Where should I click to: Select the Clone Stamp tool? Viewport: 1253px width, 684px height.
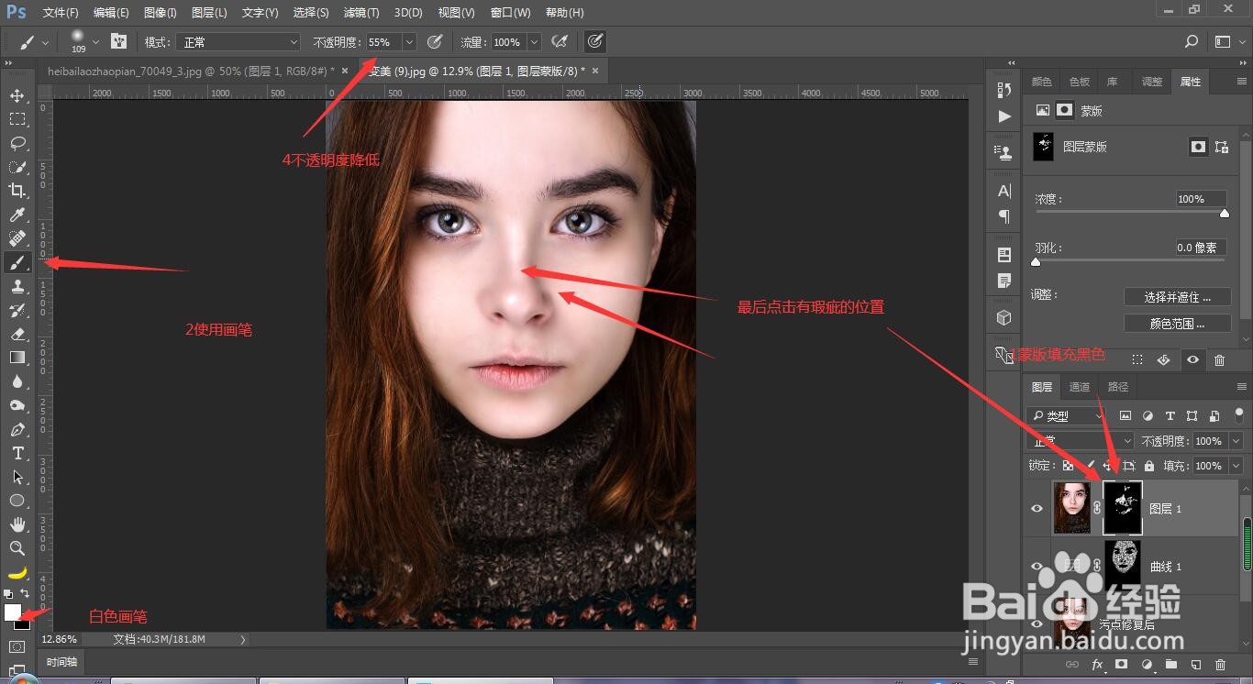point(17,286)
